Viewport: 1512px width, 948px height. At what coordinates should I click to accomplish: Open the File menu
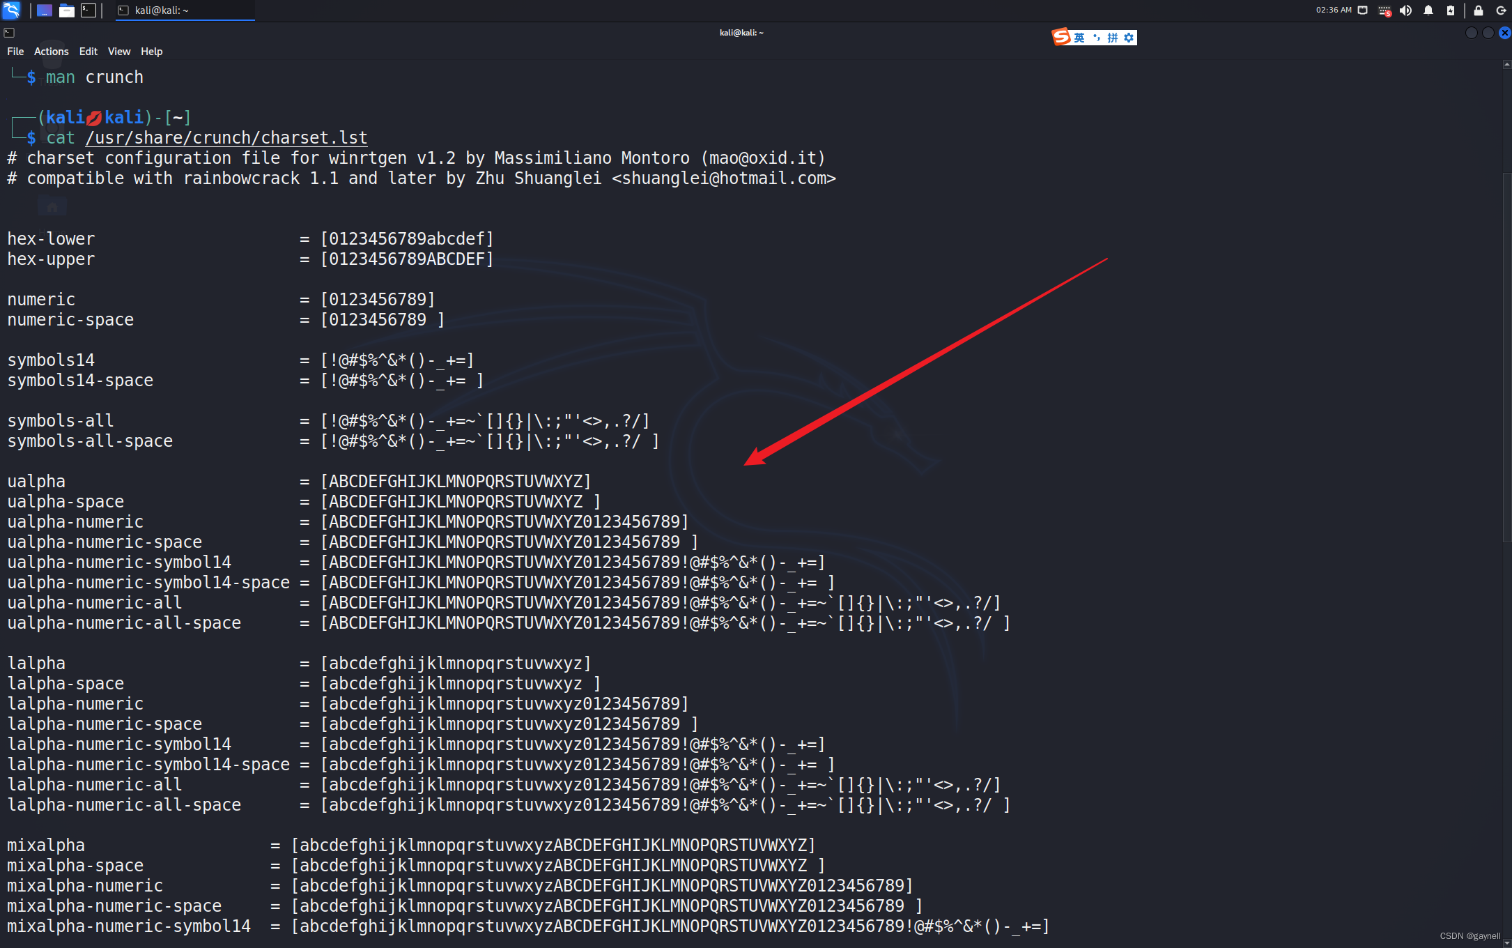coord(15,52)
